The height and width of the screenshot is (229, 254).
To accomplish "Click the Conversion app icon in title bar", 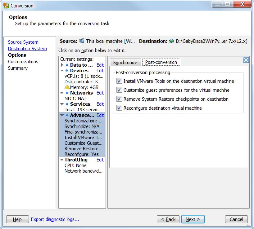I will click(x=6, y=6).
